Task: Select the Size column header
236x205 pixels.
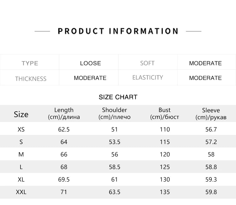Action: 21,114
